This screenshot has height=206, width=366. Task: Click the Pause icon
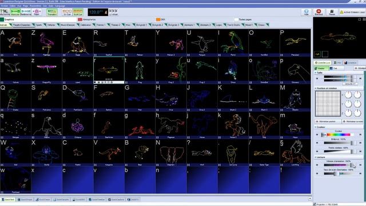332,12
